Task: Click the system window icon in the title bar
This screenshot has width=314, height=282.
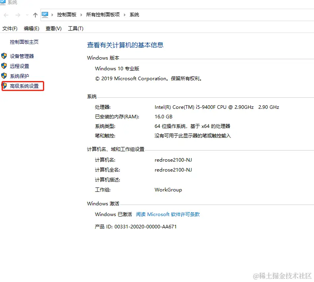Action: tap(3, 2)
